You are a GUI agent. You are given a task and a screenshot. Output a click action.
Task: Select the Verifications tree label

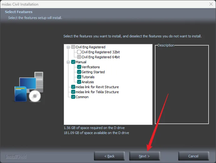click(x=91, y=67)
